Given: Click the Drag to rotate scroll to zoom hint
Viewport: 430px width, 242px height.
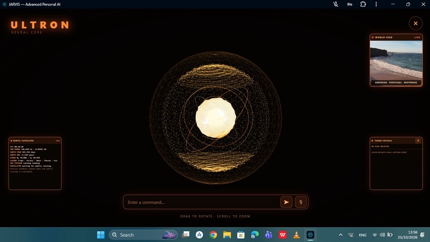Looking at the screenshot, I should 216,216.
